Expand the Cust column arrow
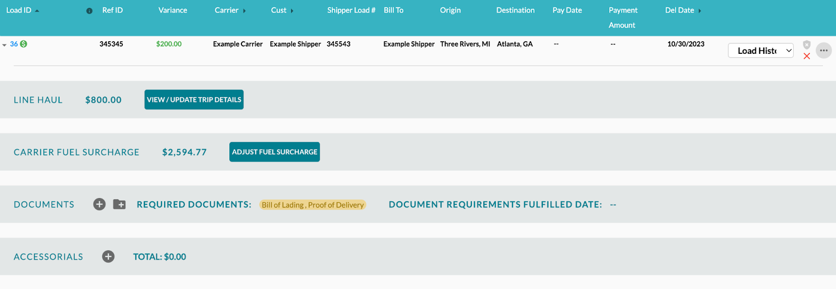The image size is (836, 289). click(292, 10)
